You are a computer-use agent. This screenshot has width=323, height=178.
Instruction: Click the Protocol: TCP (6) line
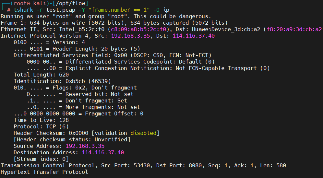[x=41, y=126]
